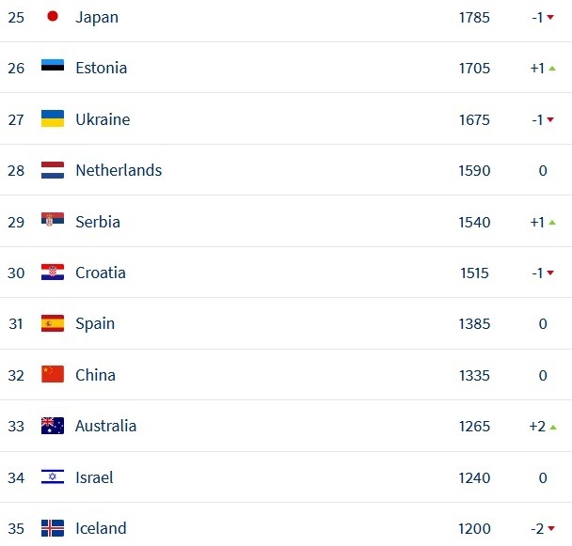Screen dimensions: 572x546
Task: Click the Netherlands flag icon
Action: point(53,170)
